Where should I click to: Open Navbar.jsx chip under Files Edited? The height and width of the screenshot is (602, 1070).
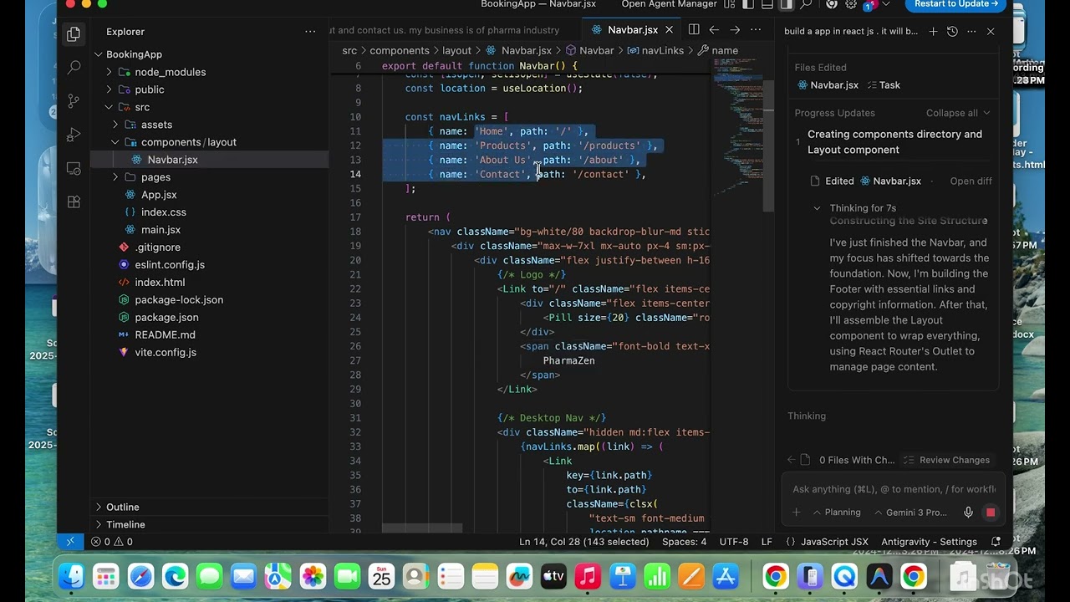click(x=828, y=84)
